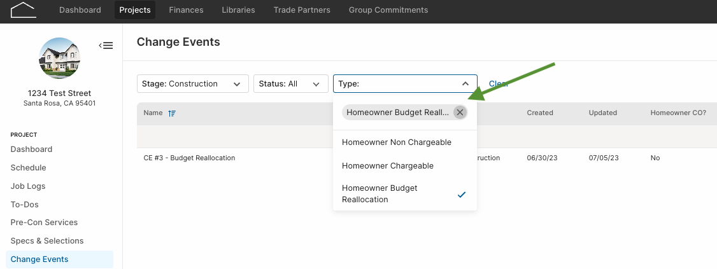
Task: Click the Clear filters link
Action: click(499, 83)
